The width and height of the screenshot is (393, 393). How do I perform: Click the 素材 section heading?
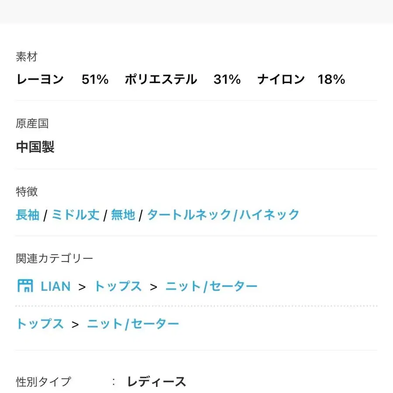(x=27, y=57)
